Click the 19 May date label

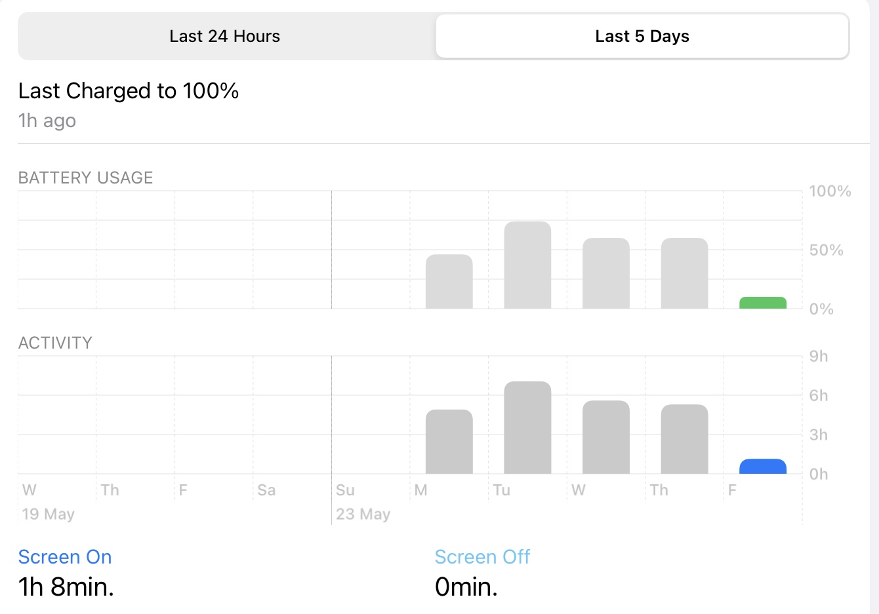pos(49,514)
